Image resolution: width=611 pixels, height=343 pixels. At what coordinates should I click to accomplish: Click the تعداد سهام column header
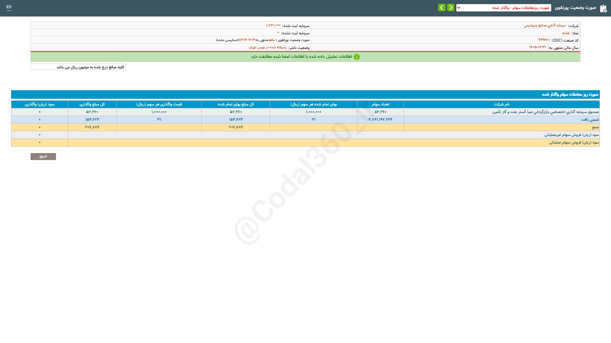click(380, 104)
